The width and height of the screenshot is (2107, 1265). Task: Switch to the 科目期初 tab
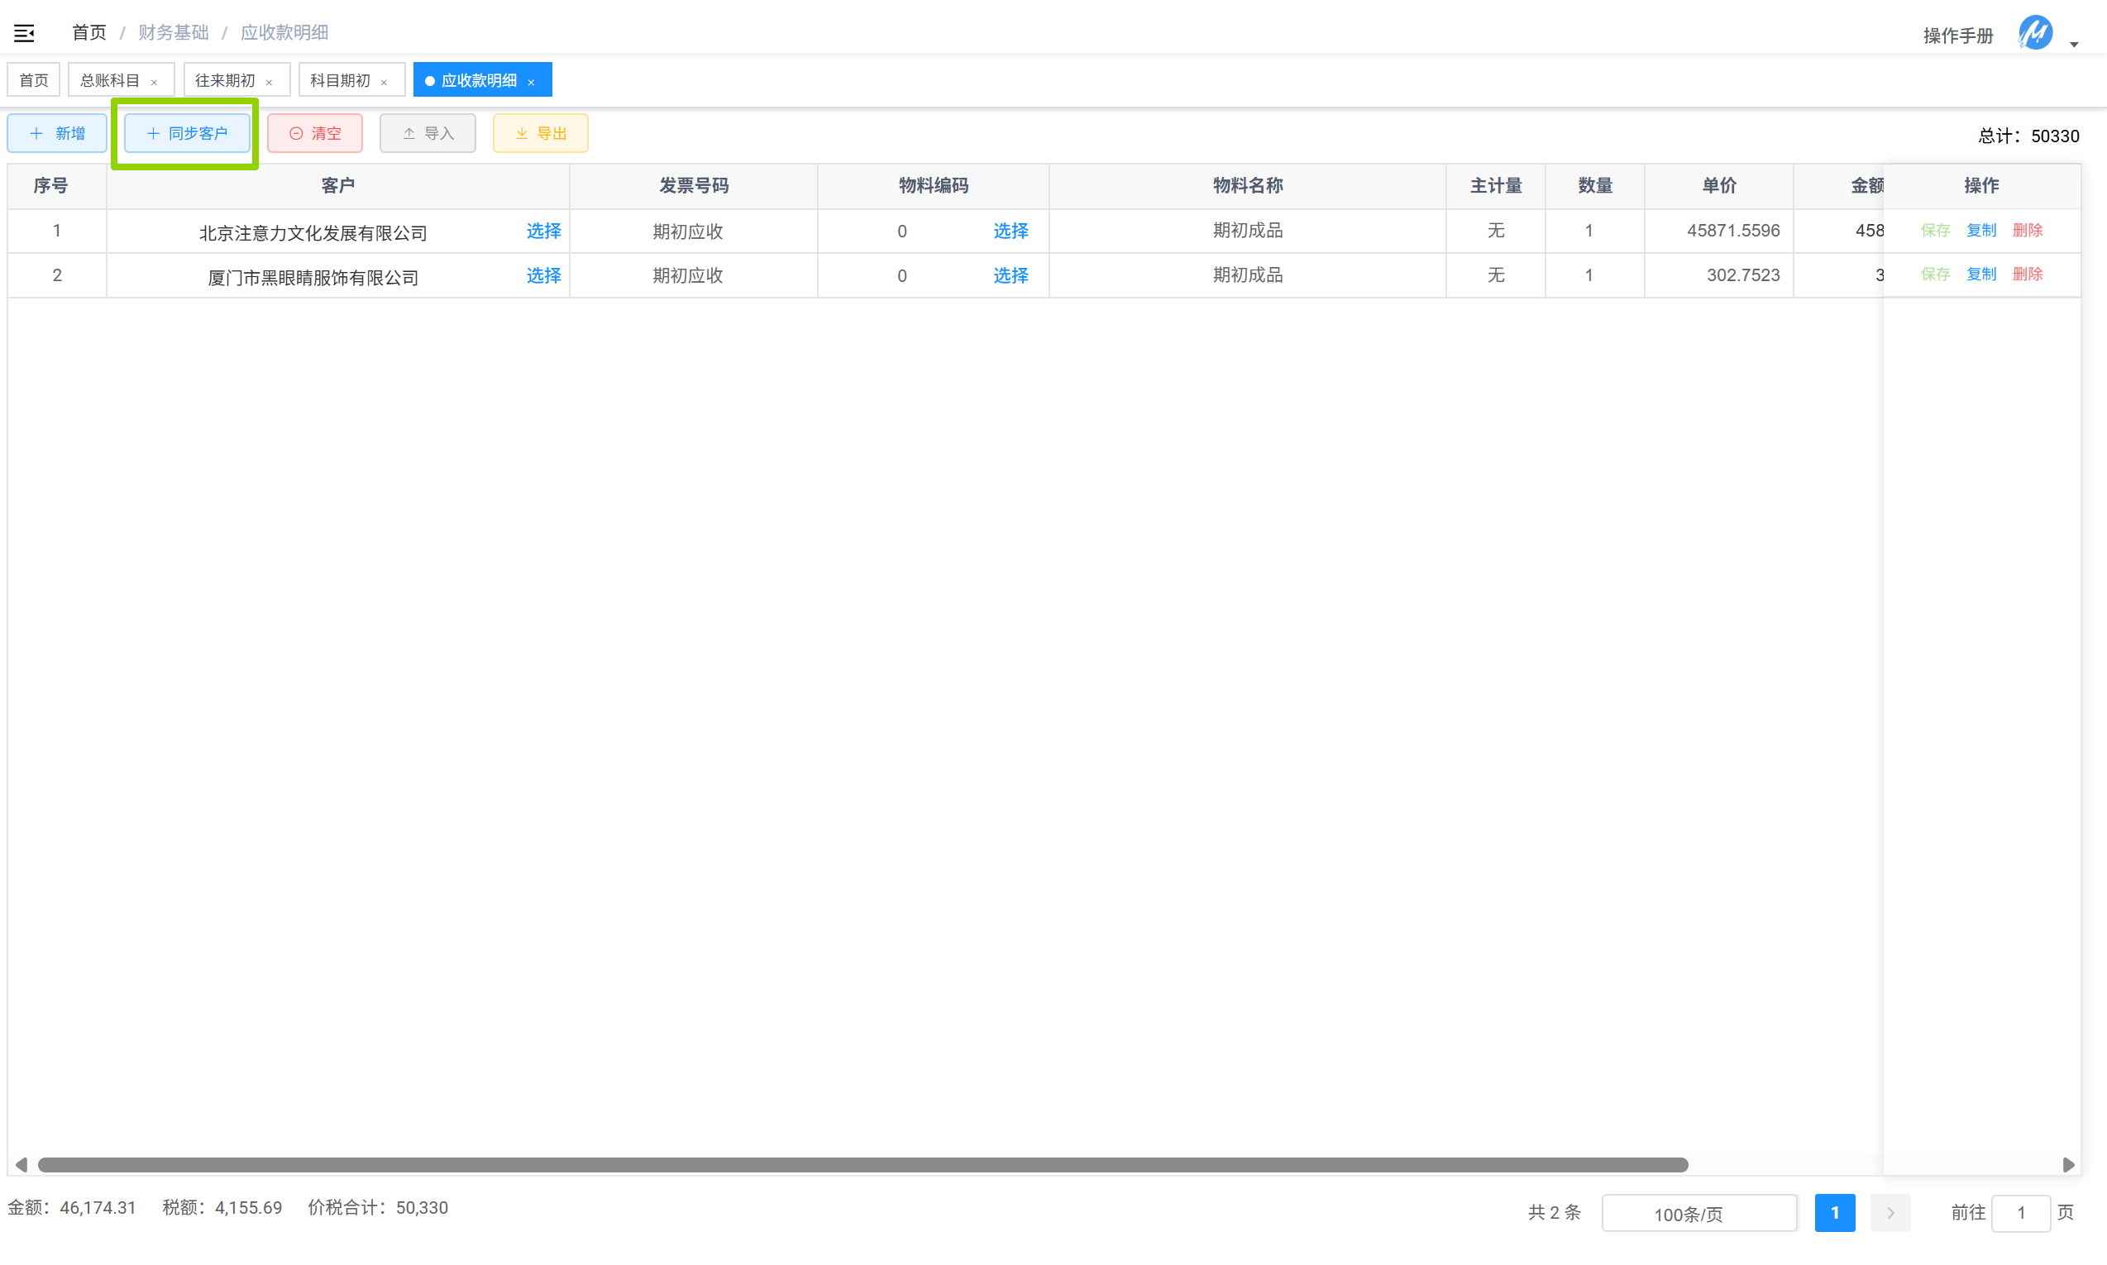coord(340,80)
